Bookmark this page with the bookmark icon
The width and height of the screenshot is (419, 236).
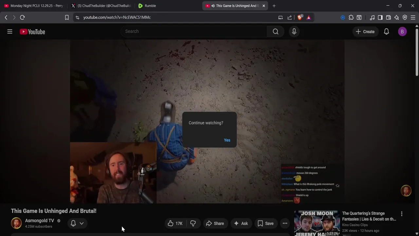[x=67, y=17]
